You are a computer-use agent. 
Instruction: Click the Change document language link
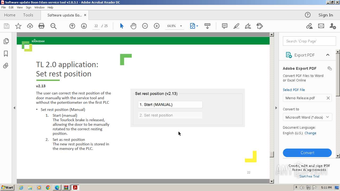(x=311, y=133)
